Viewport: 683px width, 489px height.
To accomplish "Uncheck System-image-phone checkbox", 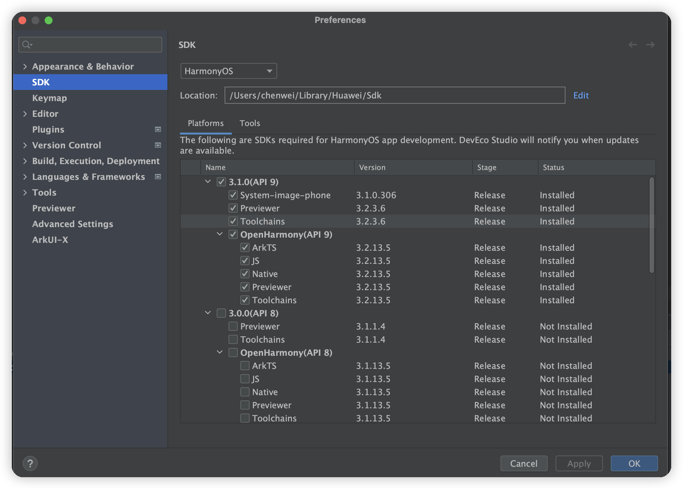I will [233, 195].
